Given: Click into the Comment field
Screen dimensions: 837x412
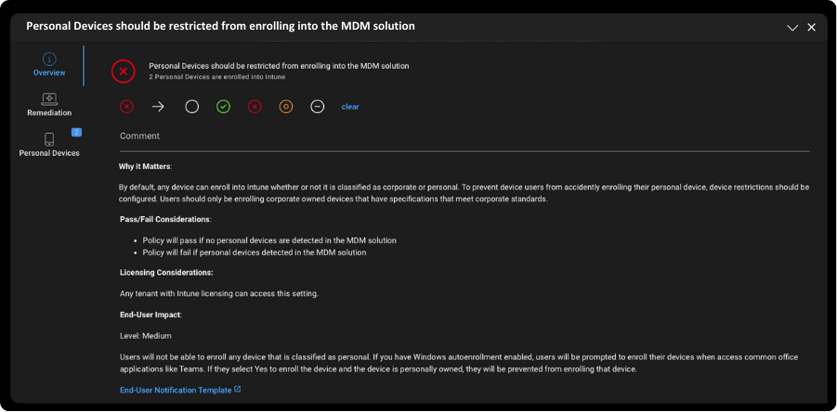Looking at the screenshot, I should pyautogui.click(x=464, y=136).
